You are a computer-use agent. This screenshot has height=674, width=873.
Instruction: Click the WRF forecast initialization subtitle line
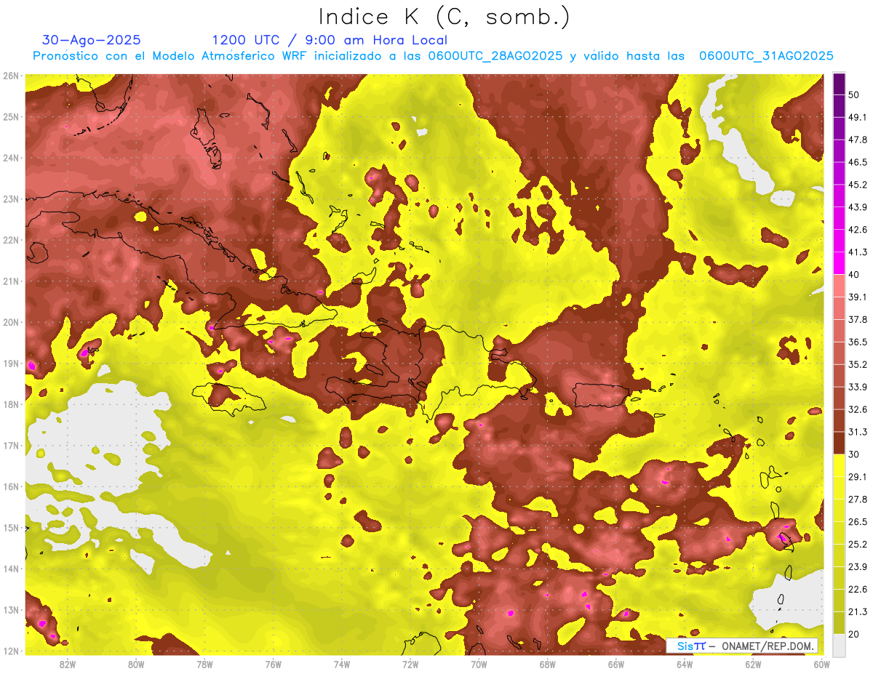click(x=433, y=56)
